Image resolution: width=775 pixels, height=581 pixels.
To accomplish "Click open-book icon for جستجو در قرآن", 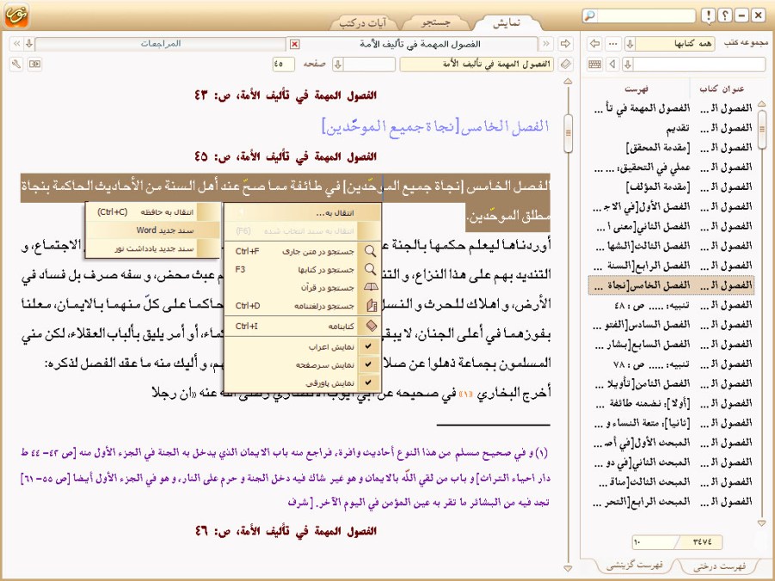I will (x=370, y=287).
